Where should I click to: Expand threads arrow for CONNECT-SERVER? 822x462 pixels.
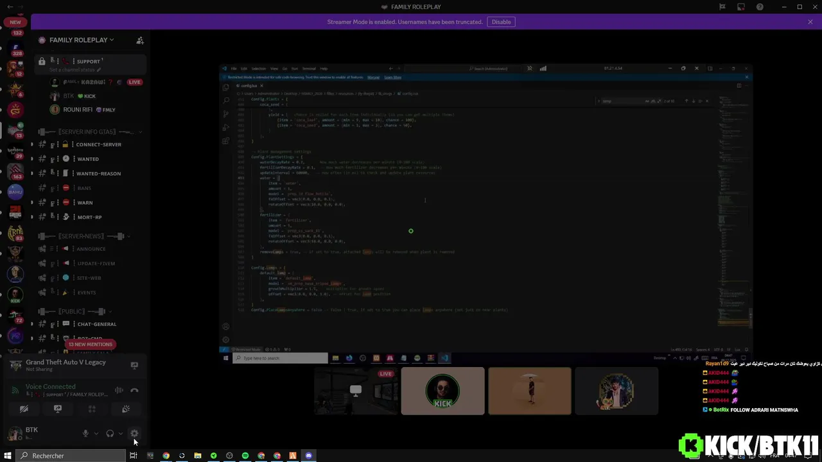coord(32,144)
